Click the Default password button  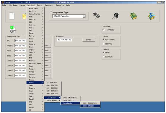click(89, 40)
